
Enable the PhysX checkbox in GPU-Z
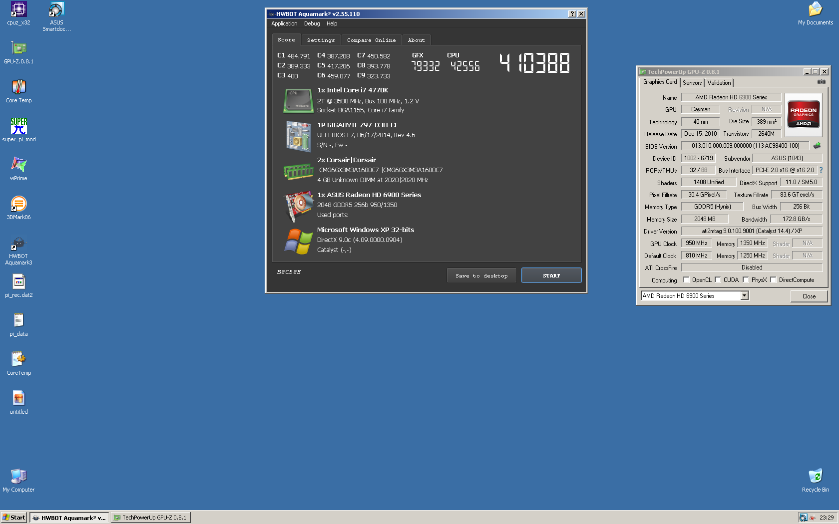746,280
